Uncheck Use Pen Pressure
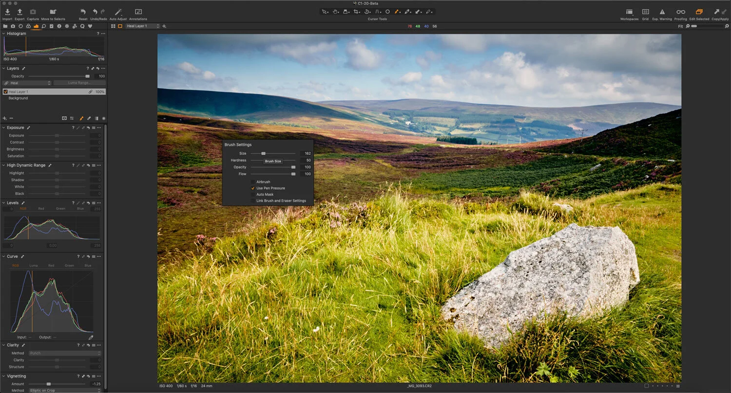The height and width of the screenshot is (393, 731). [x=252, y=188]
